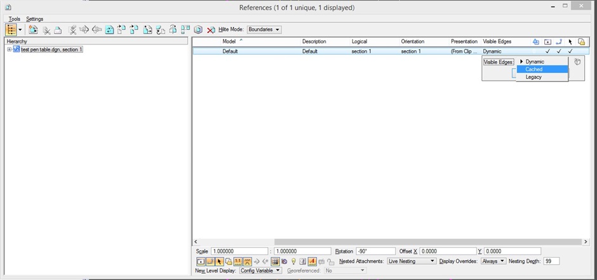Select the Fold Reference tool icon
The height and width of the screenshot is (280, 597).
(185, 30)
